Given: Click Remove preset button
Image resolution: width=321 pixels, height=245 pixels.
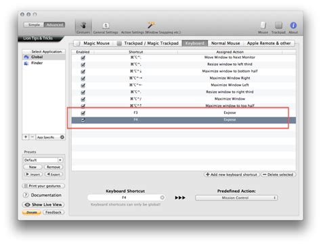Looking at the screenshot, I should pos(53,167).
